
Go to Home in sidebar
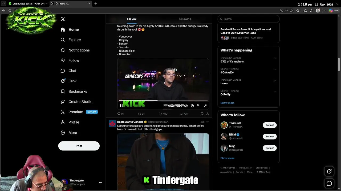click(x=70, y=29)
